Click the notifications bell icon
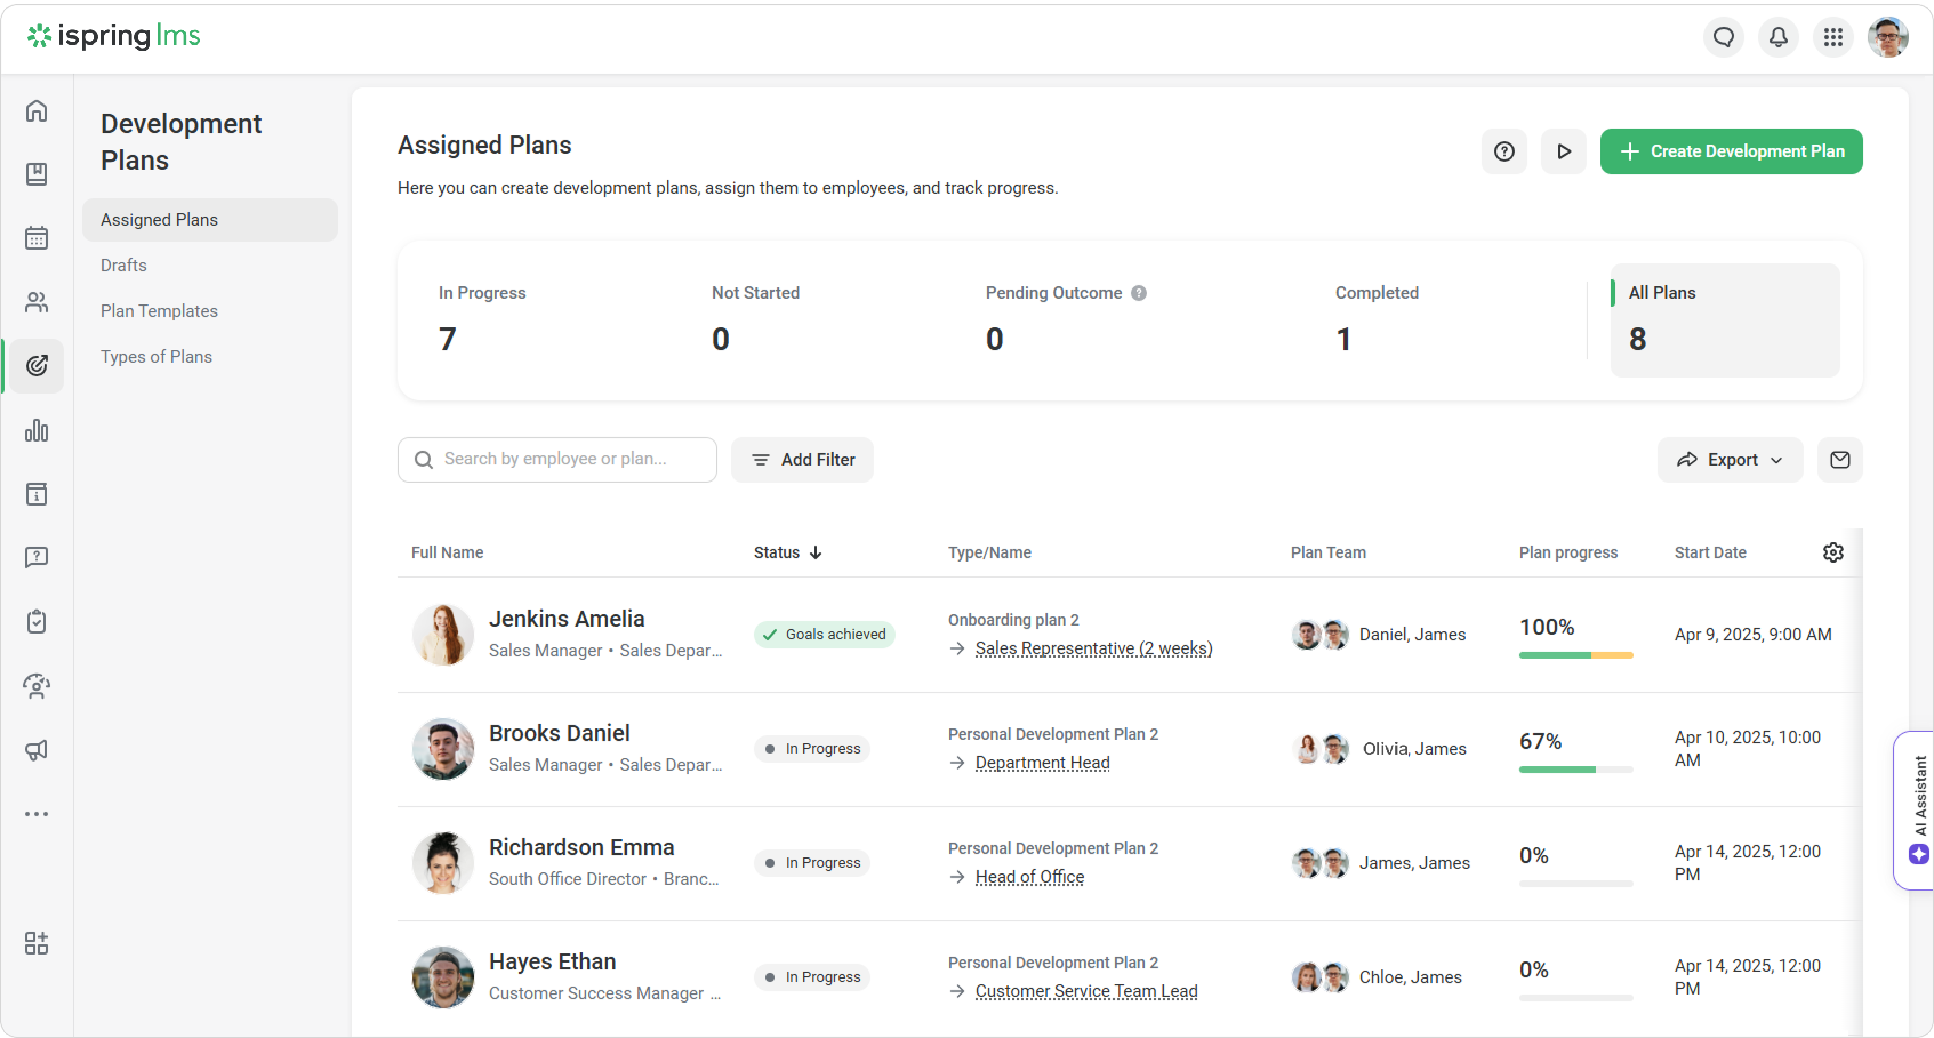 1778,37
